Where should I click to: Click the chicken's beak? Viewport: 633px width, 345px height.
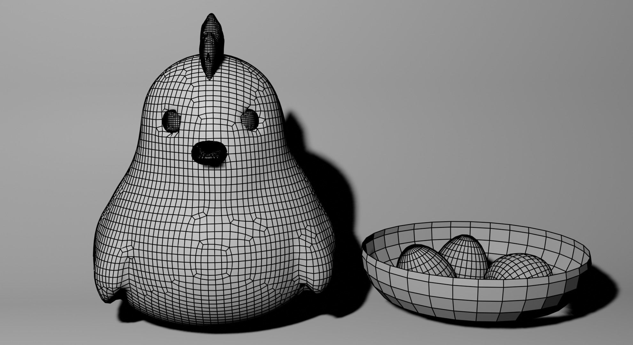[209, 153]
